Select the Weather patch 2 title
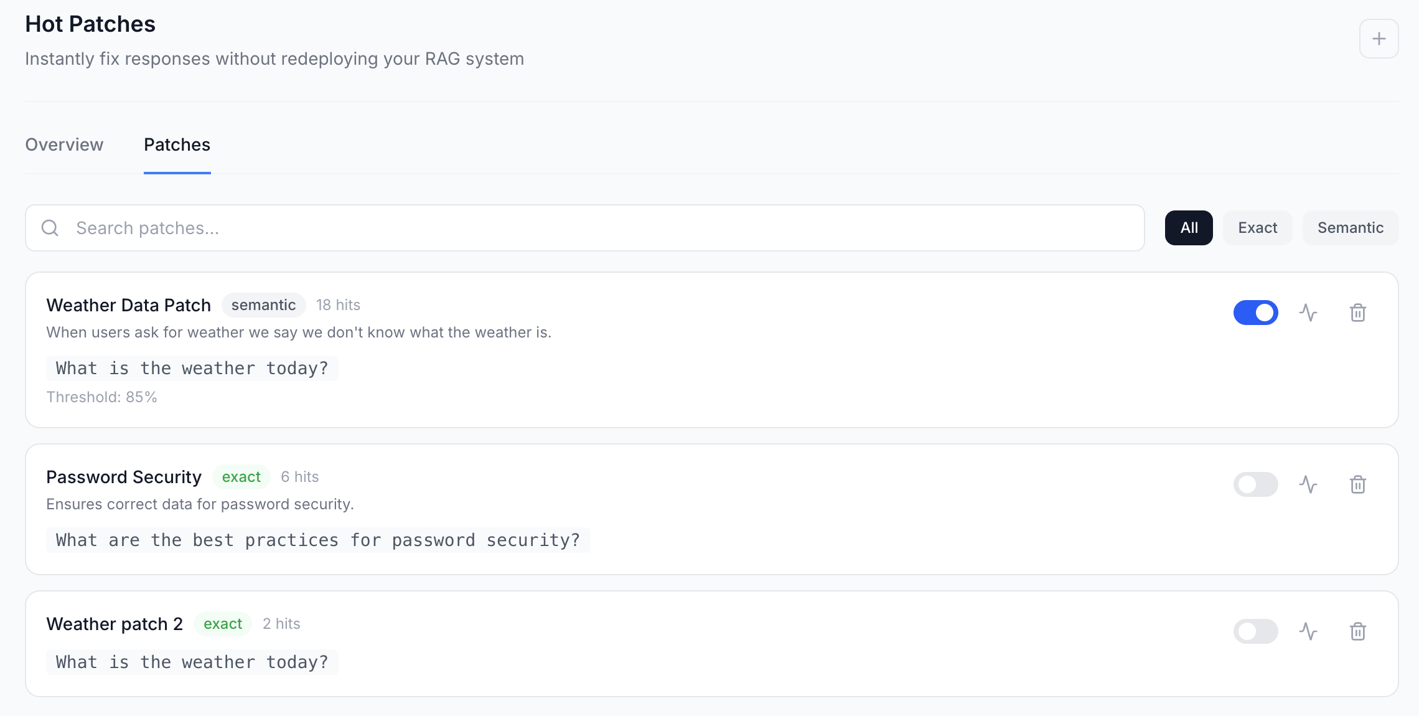 [115, 624]
